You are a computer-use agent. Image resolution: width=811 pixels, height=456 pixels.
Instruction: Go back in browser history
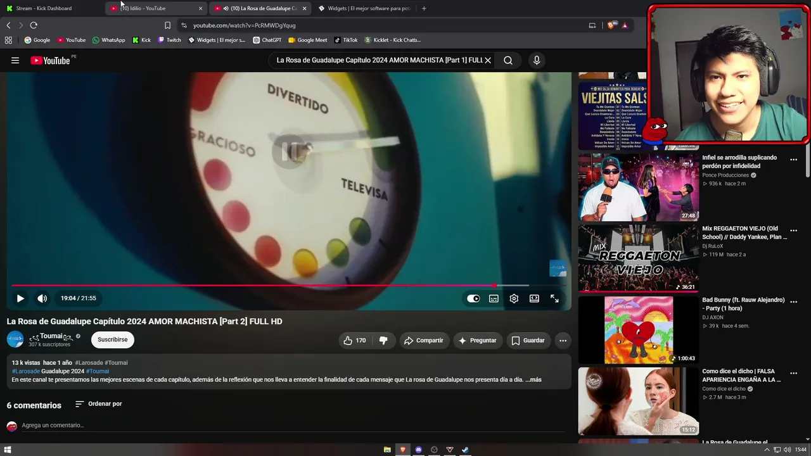click(x=8, y=25)
